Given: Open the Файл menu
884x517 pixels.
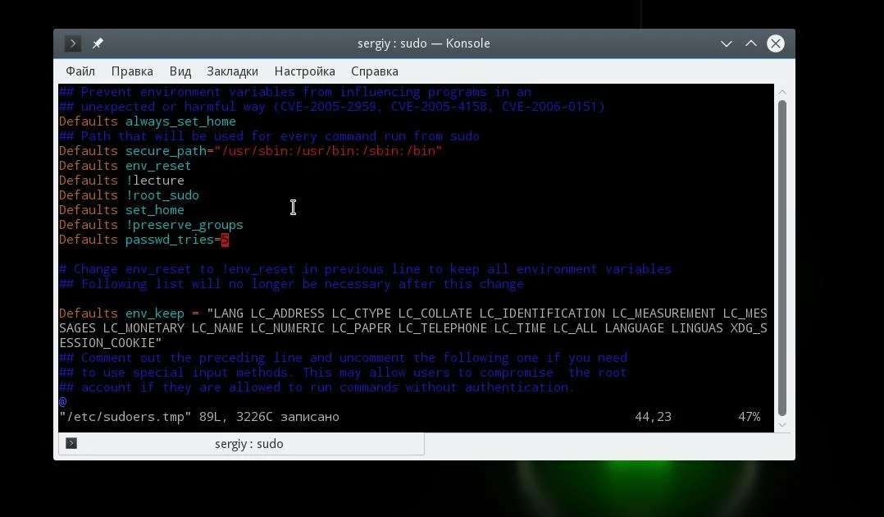Looking at the screenshot, I should pos(80,71).
